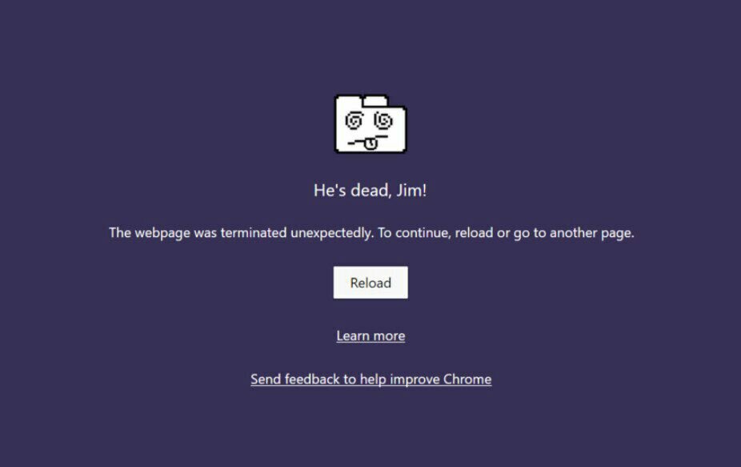This screenshot has width=741, height=467.
Task: Click the word more in Learn more
Action: point(389,336)
